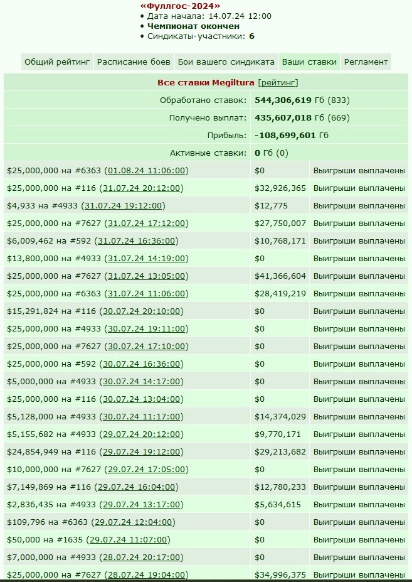Open battle link 30.07.24 11:17:00
The image size is (412, 582).
point(141,416)
